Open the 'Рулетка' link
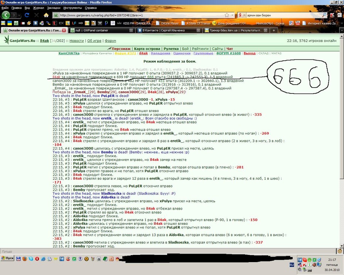The height and width of the screenshot is (275, 344). point(171,49)
